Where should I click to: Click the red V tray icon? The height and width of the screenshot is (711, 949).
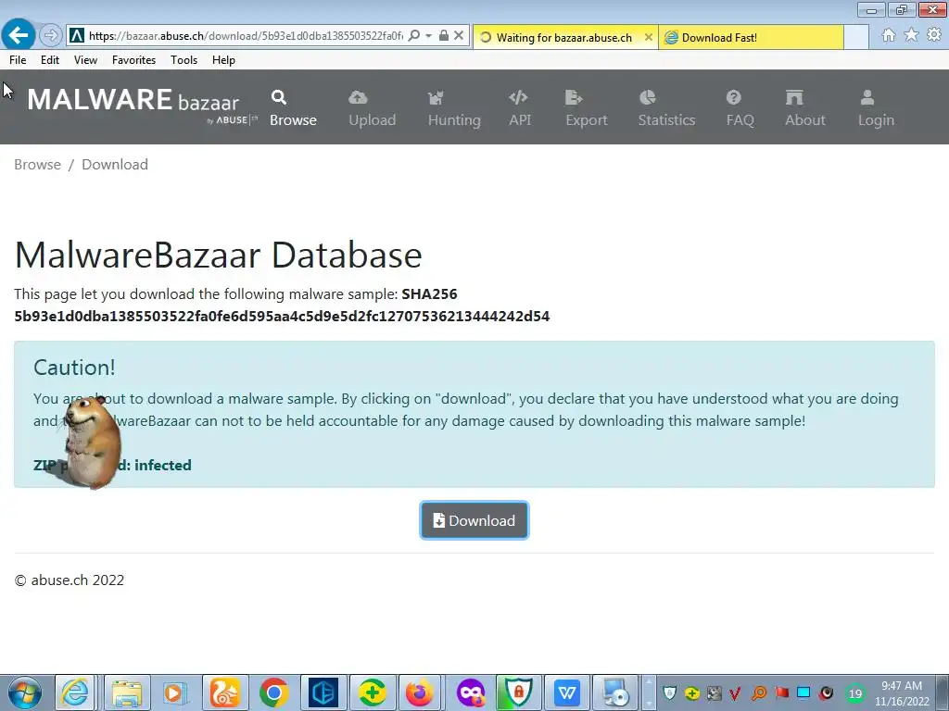pos(735,692)
